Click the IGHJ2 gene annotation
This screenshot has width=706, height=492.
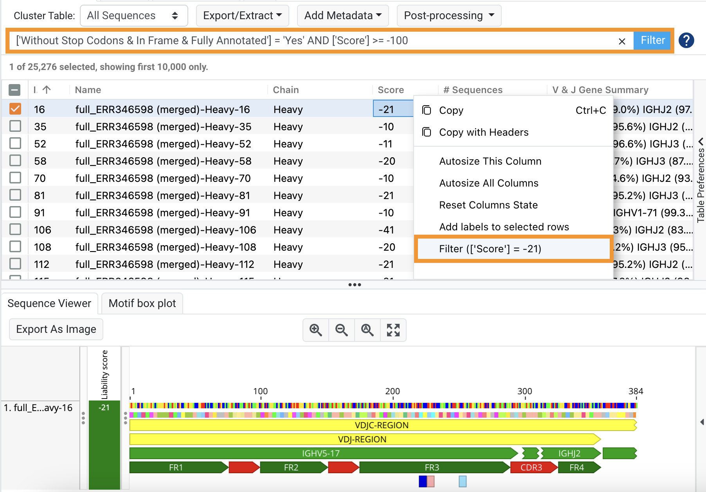point(570,453)
